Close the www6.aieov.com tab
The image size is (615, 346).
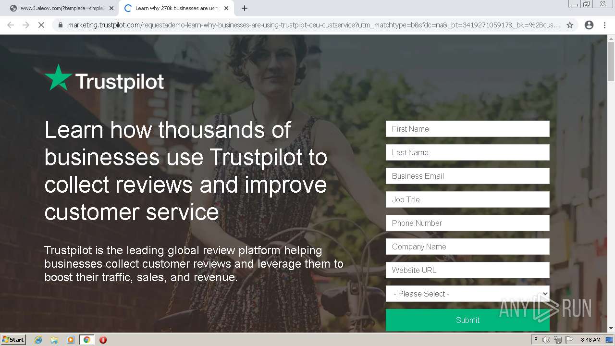(111, 8)
